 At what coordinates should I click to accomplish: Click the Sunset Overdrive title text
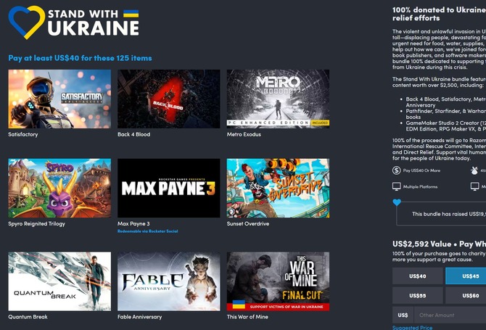(x=247, y=223)
